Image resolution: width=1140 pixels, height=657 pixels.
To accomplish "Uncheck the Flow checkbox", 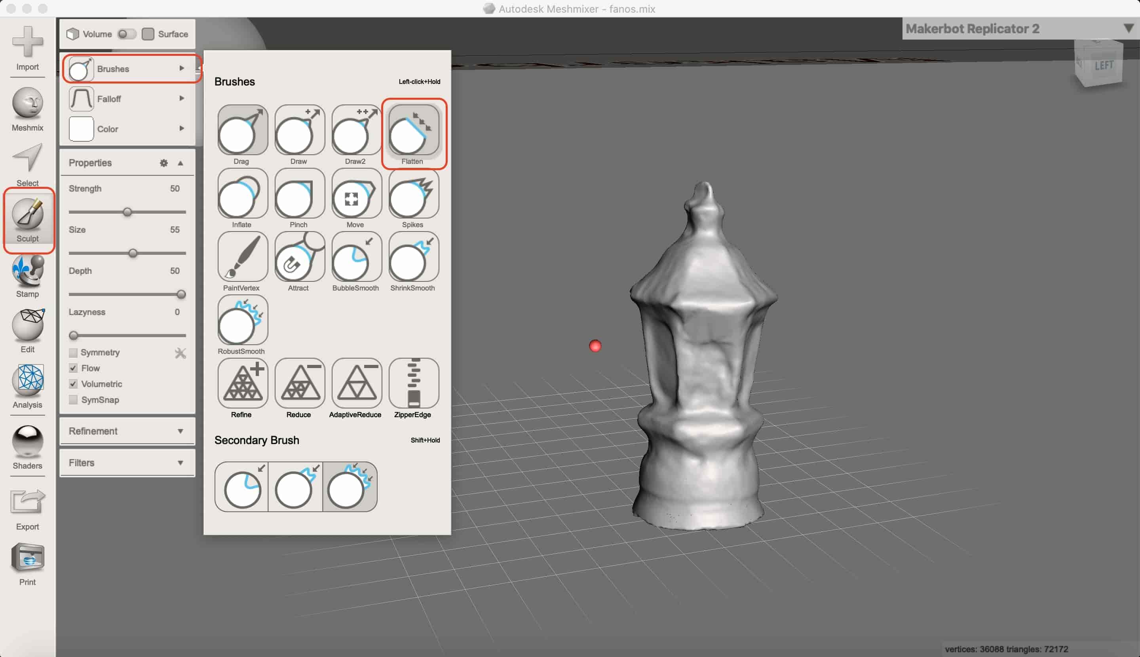I will click(x=73, y=368).
